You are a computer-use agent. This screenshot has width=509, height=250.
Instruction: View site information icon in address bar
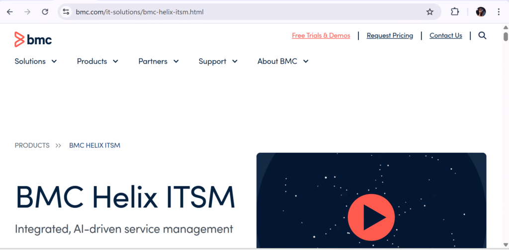click(x=66, y=12)
